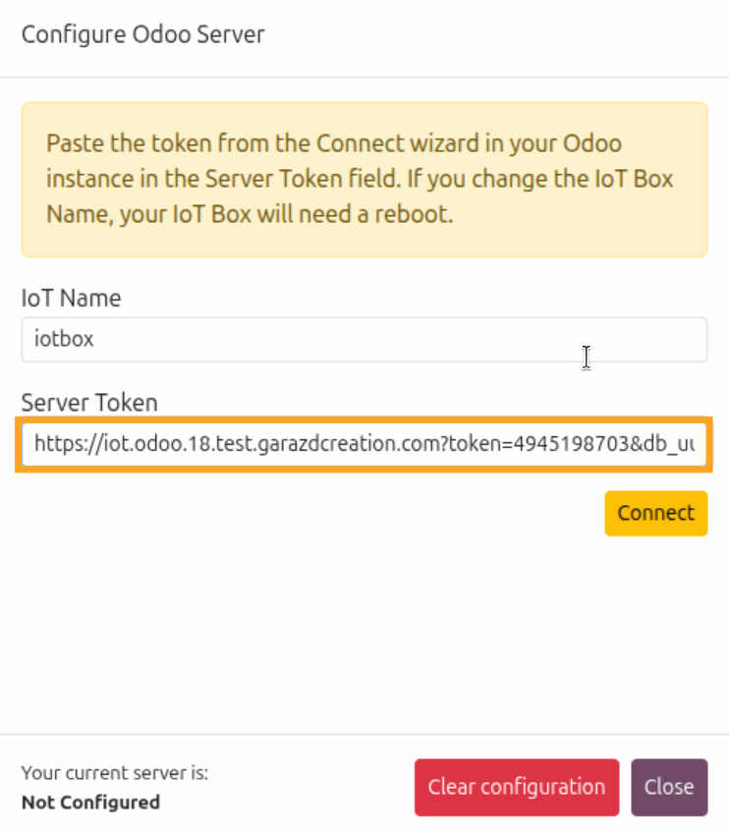Click the yellow token instructions notice
The image size is (729, 834).
pyautogui.click(x=364, y=180)
